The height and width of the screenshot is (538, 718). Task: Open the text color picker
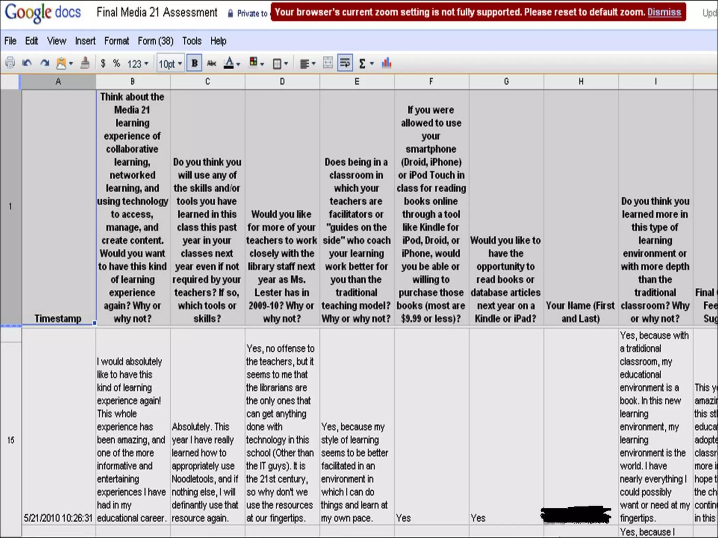(x=232, y=64)
